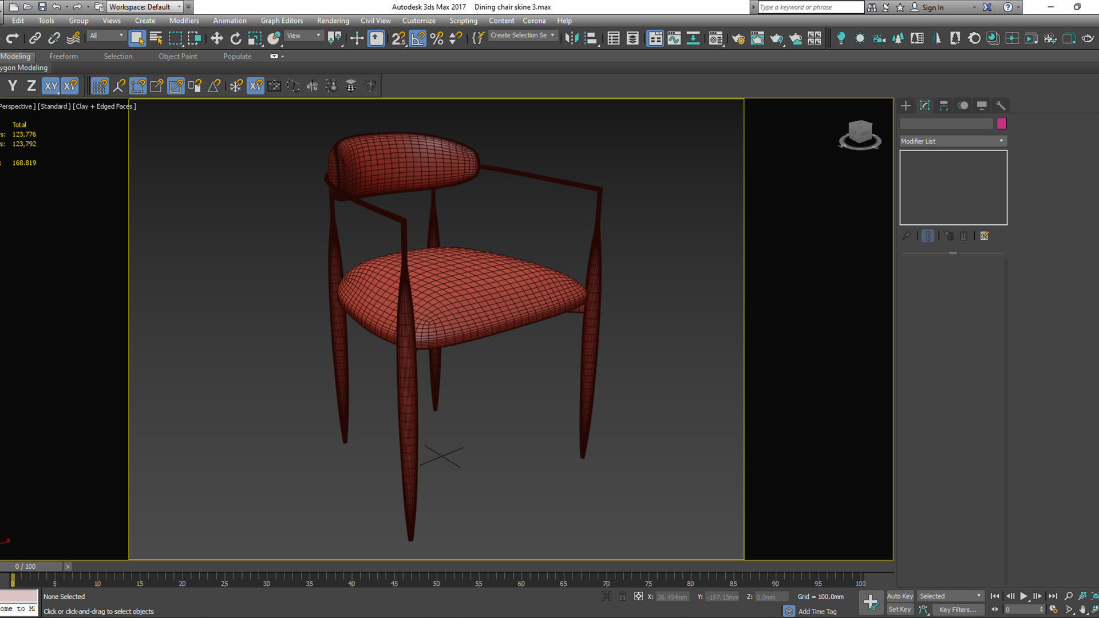The image size is (1099, 618).
Task: Toggle the XY axis constraint
Action: 51,86
